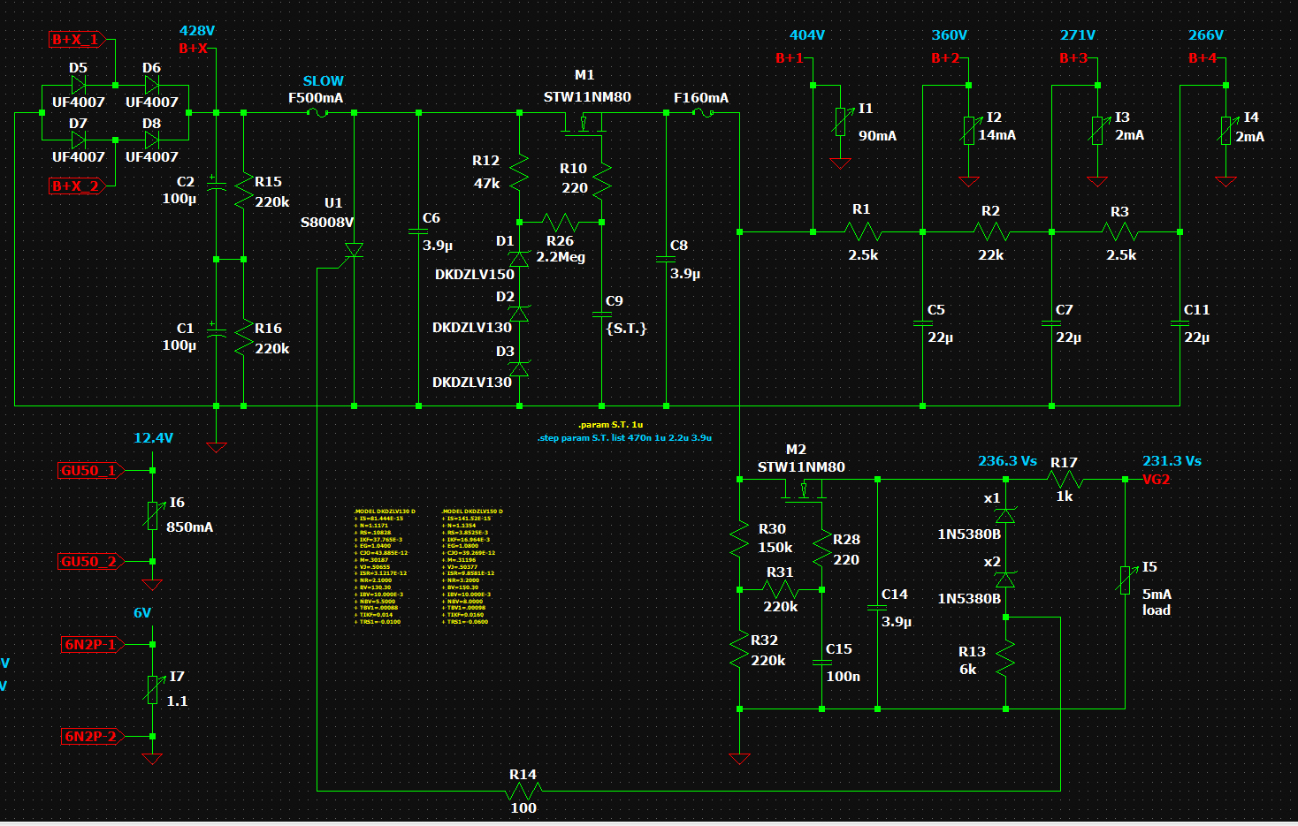The image size is (1298, 826).
Task: Click the .step param S.T. directive text
Action: tap(624, 438)
